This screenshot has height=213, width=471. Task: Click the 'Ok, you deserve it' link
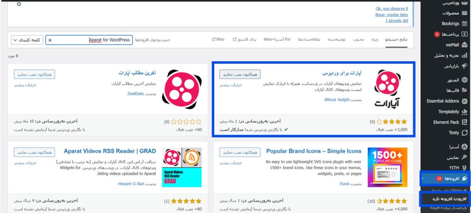[392, 9]
